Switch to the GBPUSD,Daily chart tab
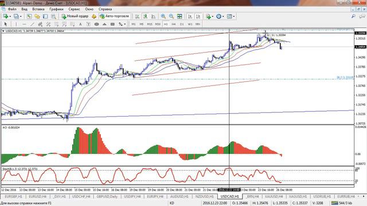The width and height of the screenshot is (367, 206). (107, 196)
